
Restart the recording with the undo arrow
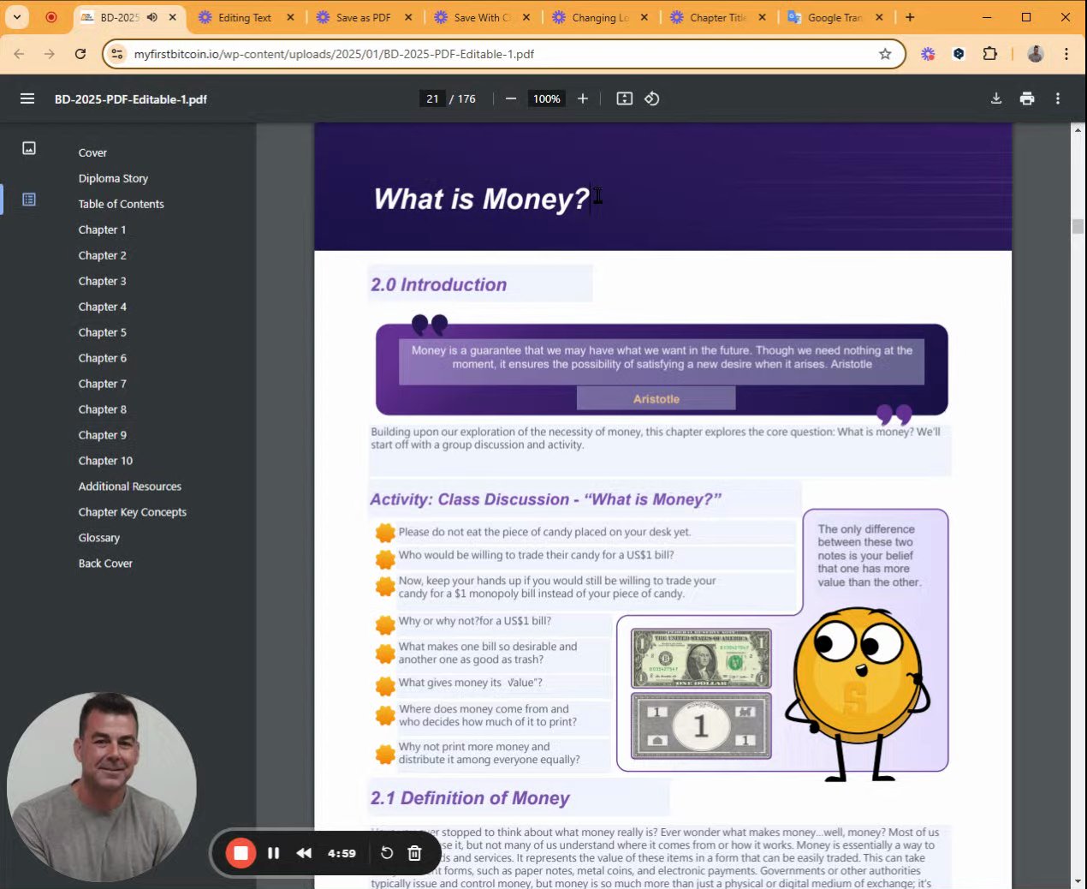tap(387, 853)
